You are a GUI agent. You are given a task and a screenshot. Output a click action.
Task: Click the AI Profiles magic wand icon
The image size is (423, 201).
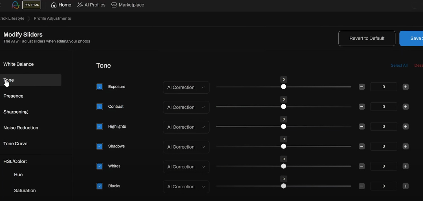coord(80,5)
